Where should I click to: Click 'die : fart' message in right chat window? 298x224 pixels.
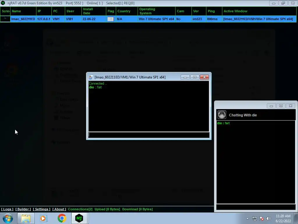pyautogui.click(x=223, y=123)
